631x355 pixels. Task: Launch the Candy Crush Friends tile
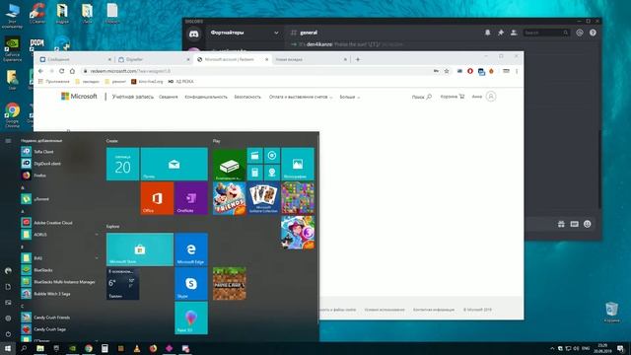230,198
